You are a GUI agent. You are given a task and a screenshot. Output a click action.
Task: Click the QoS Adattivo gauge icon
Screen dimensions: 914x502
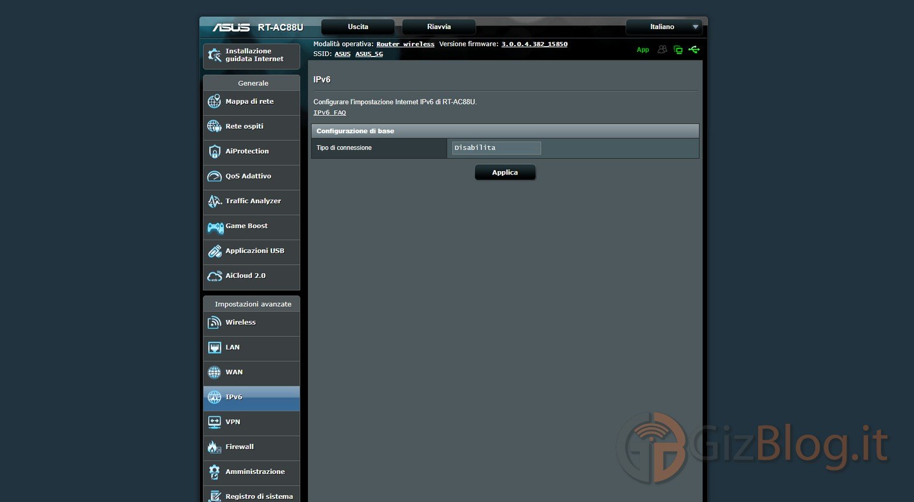[x=214, y=176]
